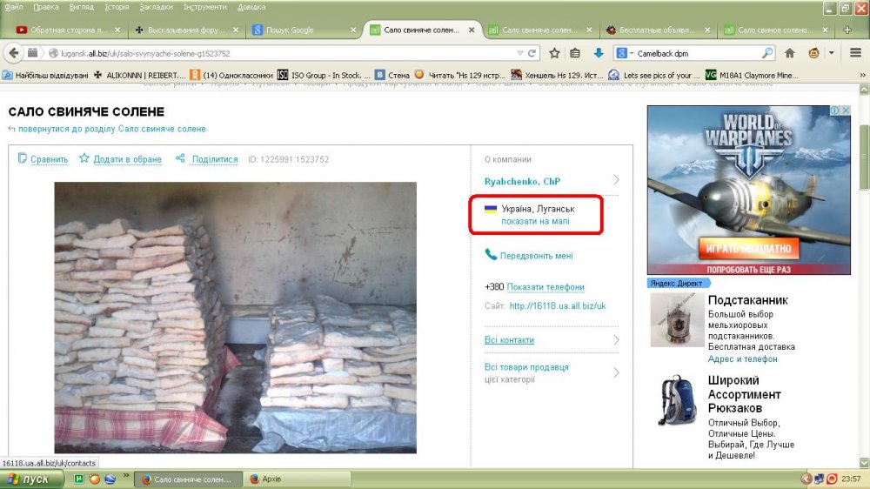Click the phone icon beside 'Передзвоніть мені'
This screenshot has width=870, height=489.
pos(491,255)
